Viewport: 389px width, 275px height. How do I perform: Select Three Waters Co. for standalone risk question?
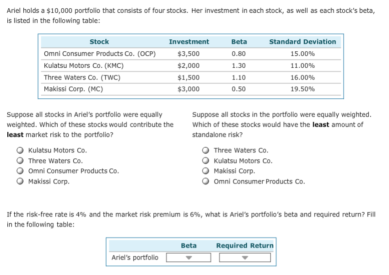pyautogui.click(x=206, y=150)
